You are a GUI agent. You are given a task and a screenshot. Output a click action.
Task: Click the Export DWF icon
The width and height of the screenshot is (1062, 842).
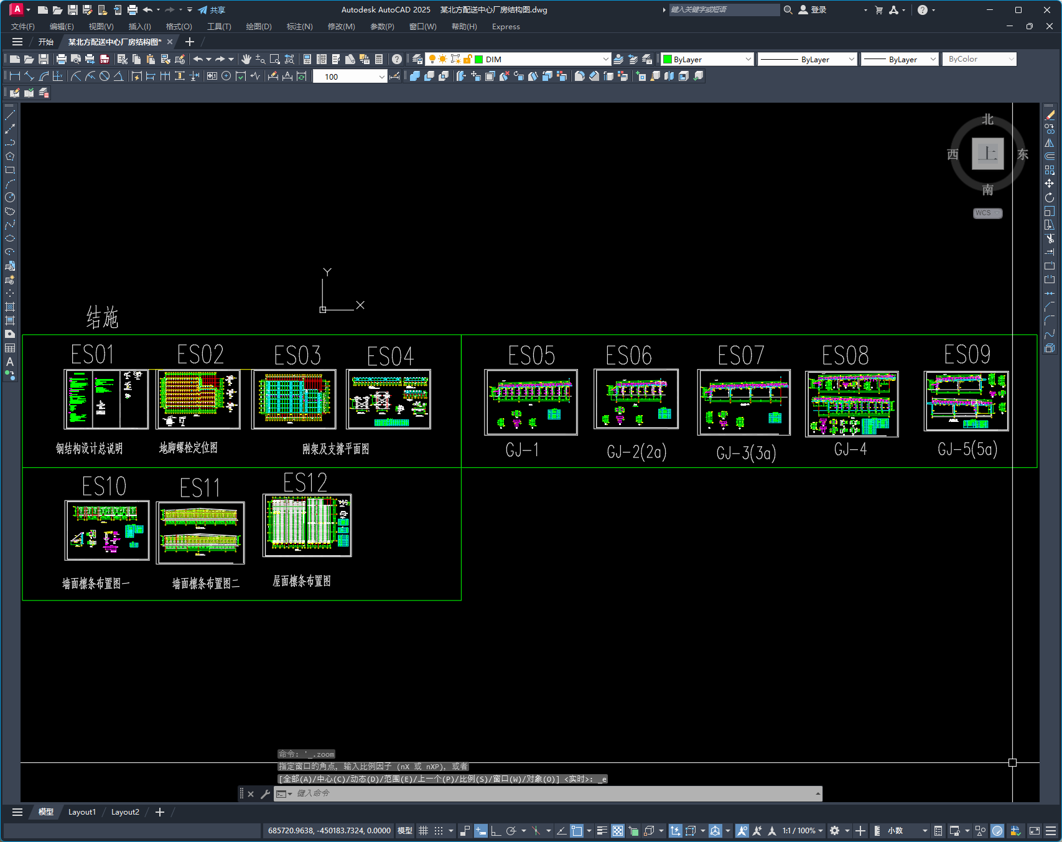pos(105,59)
